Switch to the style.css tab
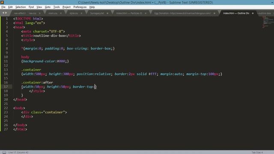This screenshot has height=154, width=274. click(74, 13)
